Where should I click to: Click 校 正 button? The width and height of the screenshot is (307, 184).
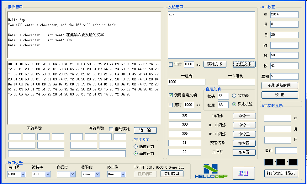pos(280,95)
